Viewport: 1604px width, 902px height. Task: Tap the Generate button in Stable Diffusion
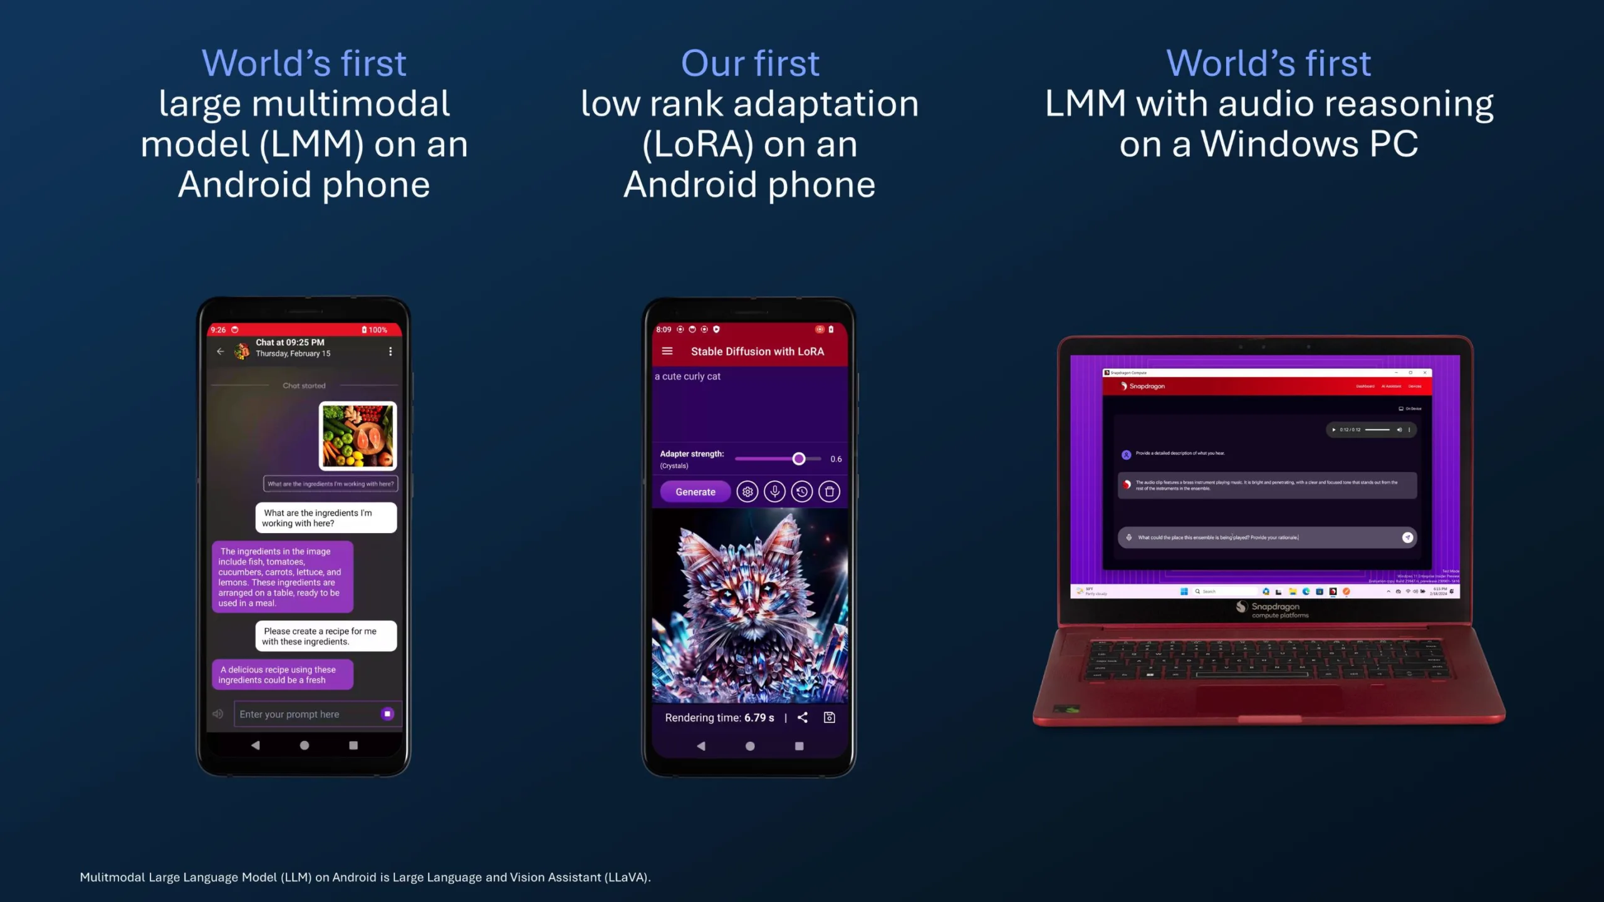pyautogui.click(x=695, y=491)
